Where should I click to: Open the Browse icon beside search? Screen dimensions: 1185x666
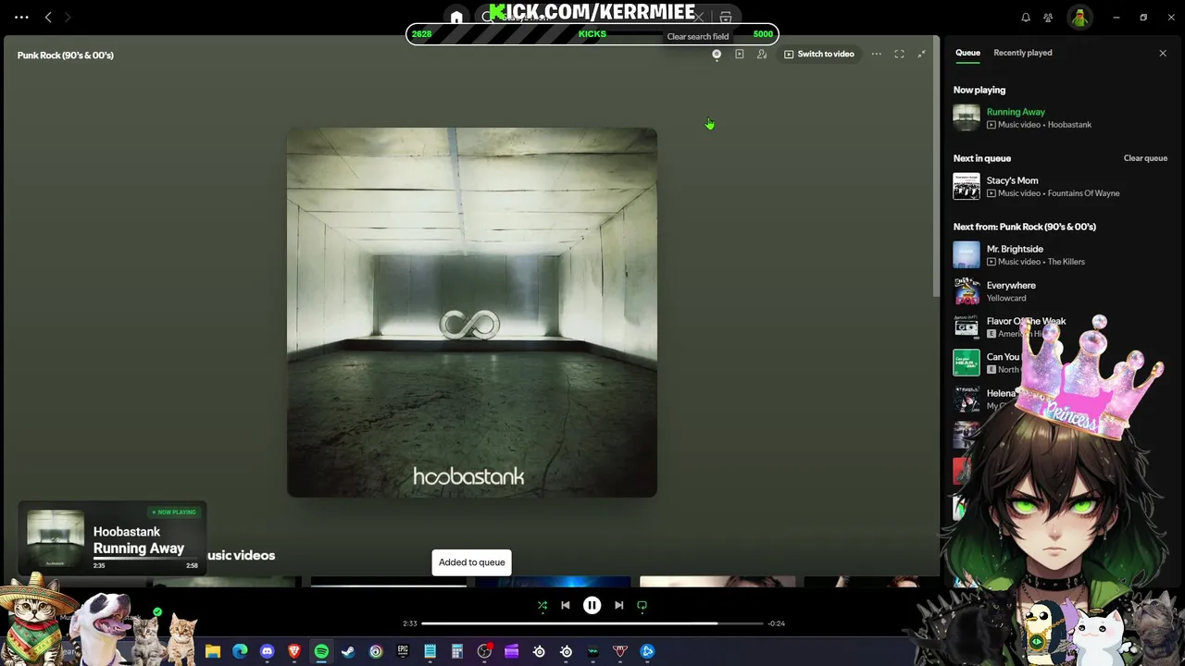726,17
